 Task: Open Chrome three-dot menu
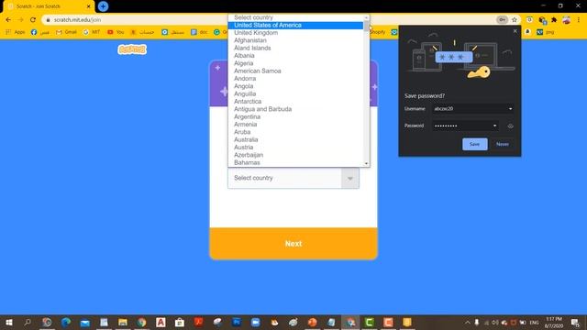coord(579,20)
